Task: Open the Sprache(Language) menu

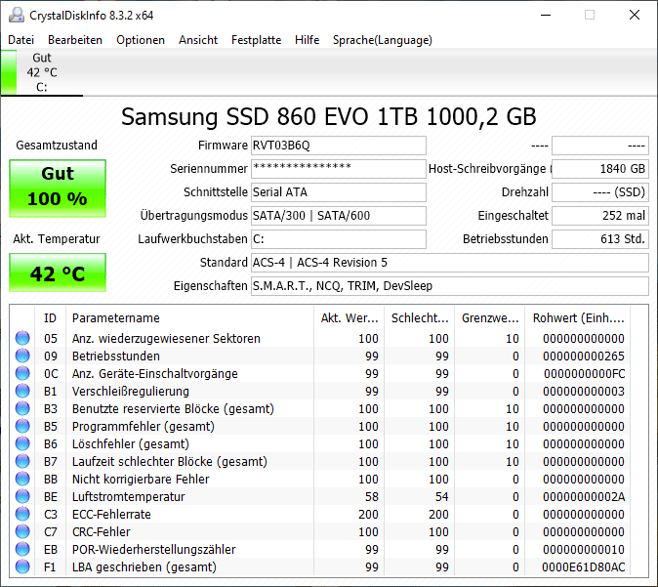Action: pyautogui.click(x=383, y=40)
